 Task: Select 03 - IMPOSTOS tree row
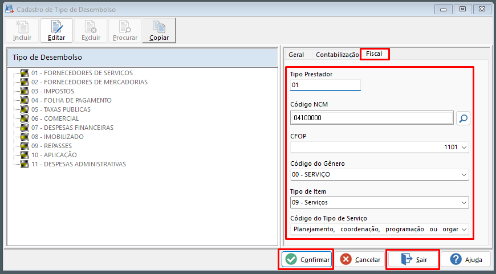tap(52, 91)
